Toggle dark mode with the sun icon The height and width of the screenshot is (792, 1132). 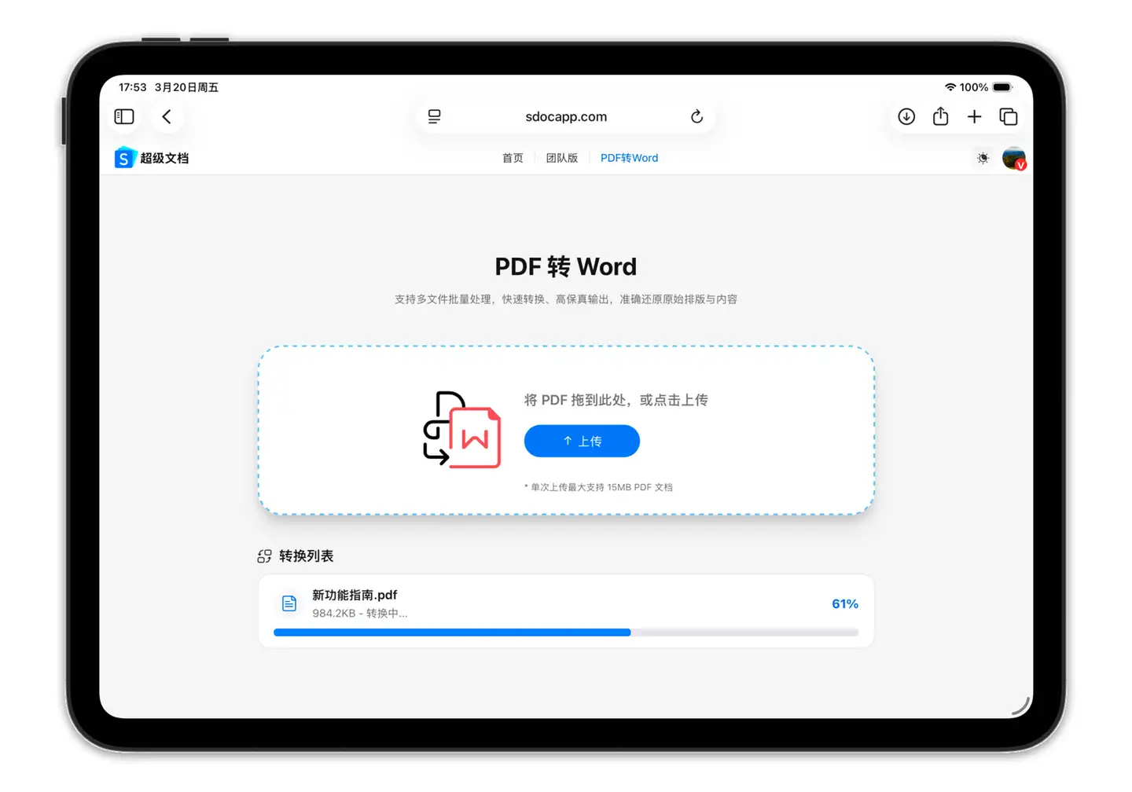point(983,157)
